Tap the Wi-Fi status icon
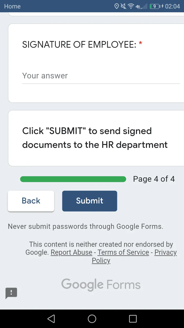 (x=131, y=6)
